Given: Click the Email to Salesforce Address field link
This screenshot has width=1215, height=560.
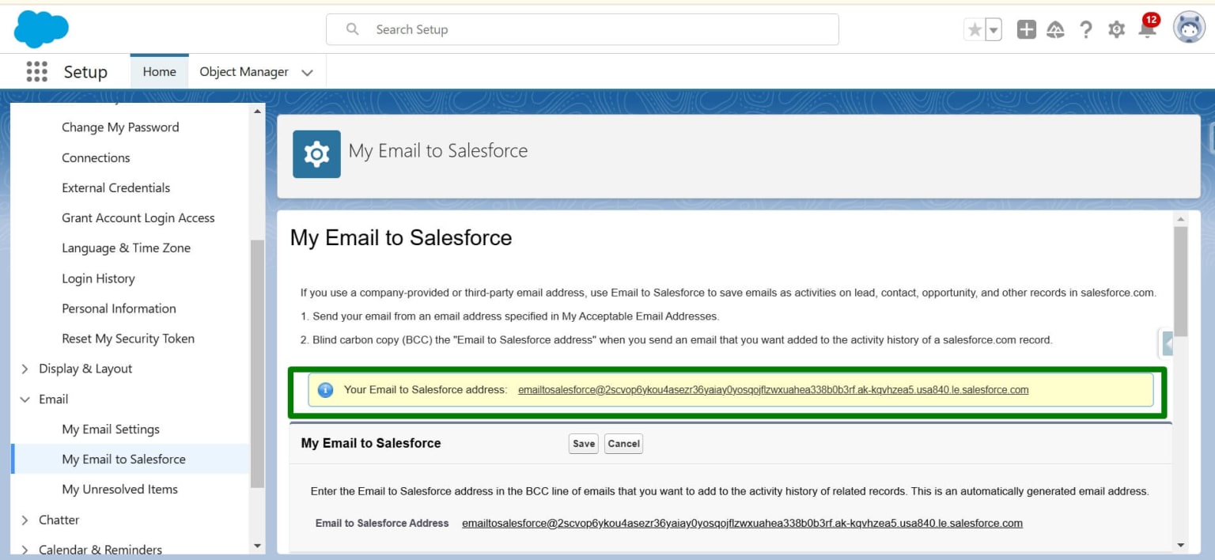Looking at the screenshot, I should point(742,523).
